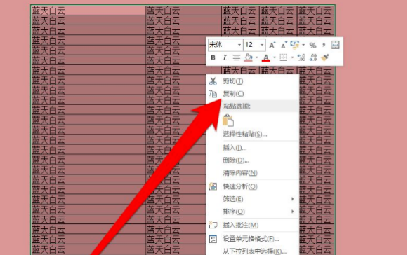Choose 复制(C) from the context menu

coord(252,94)
